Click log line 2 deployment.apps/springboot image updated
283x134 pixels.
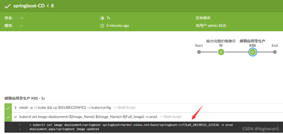click(64, 129)
